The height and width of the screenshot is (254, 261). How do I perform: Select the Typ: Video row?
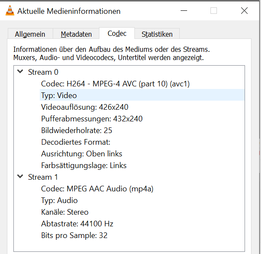(x=59, y=95)
